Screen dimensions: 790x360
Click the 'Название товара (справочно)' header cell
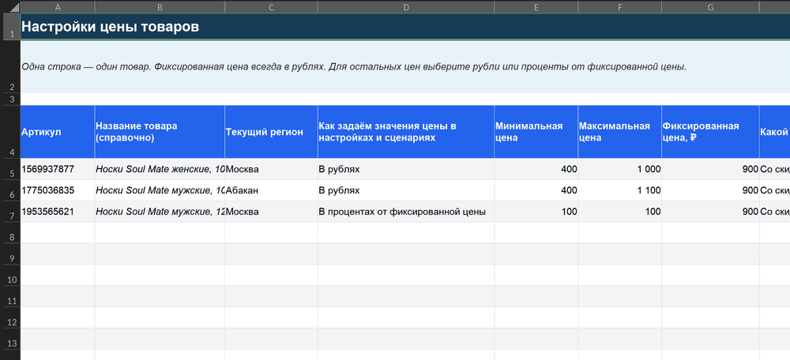pos(160,132)
